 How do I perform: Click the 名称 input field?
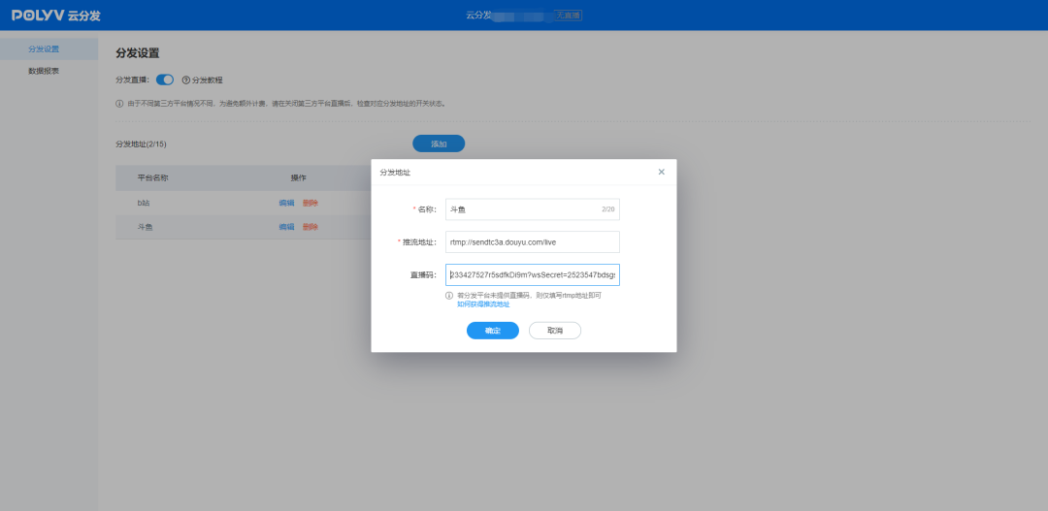click(530, 209)
